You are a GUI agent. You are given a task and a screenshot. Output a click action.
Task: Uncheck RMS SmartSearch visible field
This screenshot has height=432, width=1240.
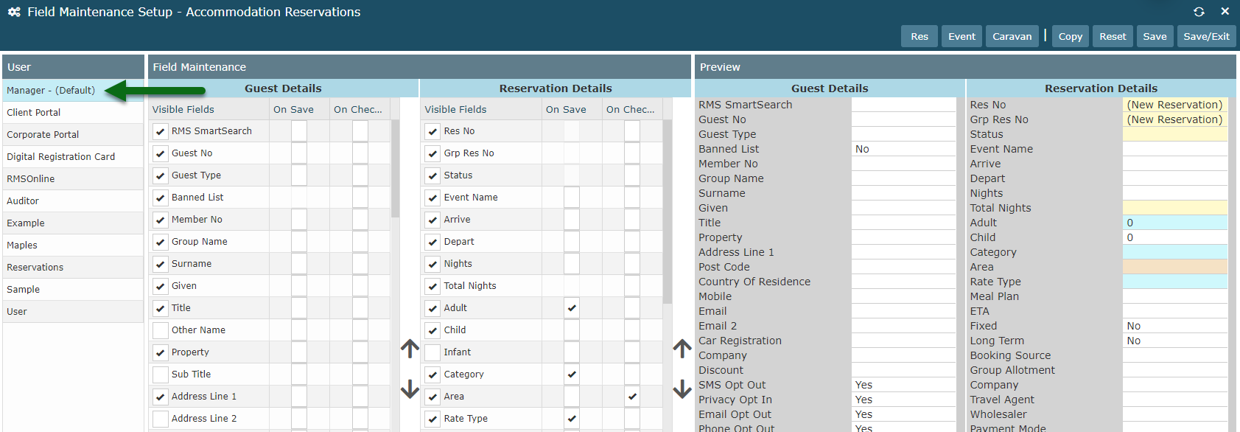[161, 131]
